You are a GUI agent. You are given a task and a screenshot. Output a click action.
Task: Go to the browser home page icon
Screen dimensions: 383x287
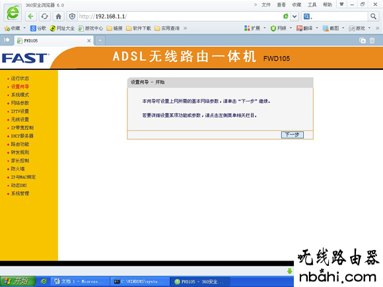(x=58, y=16)
